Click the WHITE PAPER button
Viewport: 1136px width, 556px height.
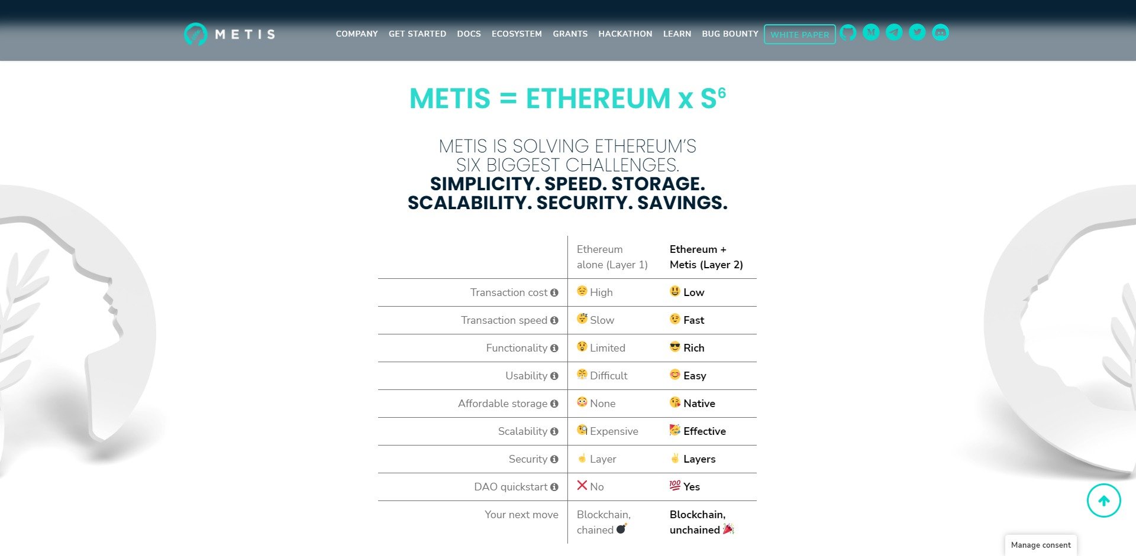point(799,34)
